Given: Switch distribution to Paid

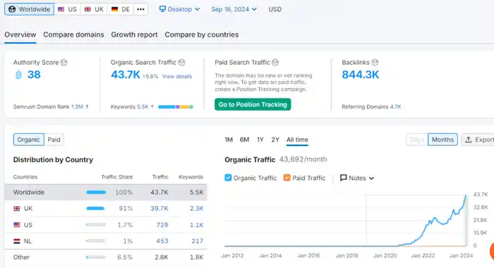Looking at the screenshot, I should click(x=54, y=140).
